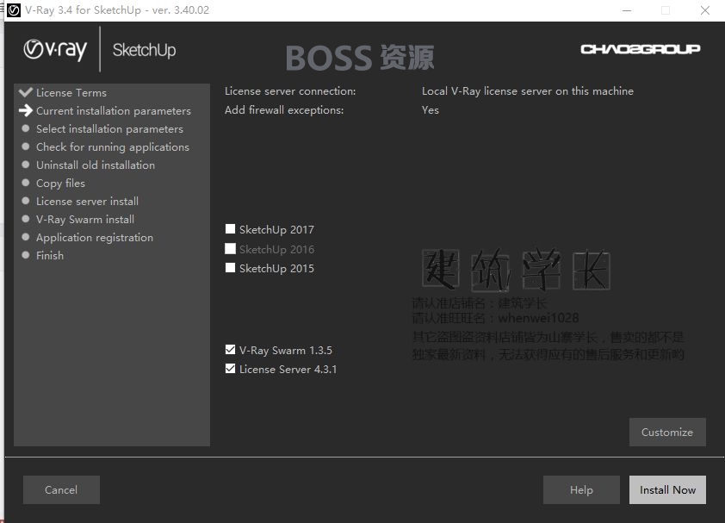725x523 pixels.
Task: Minimize the installer window
Action: coord(627,10)
